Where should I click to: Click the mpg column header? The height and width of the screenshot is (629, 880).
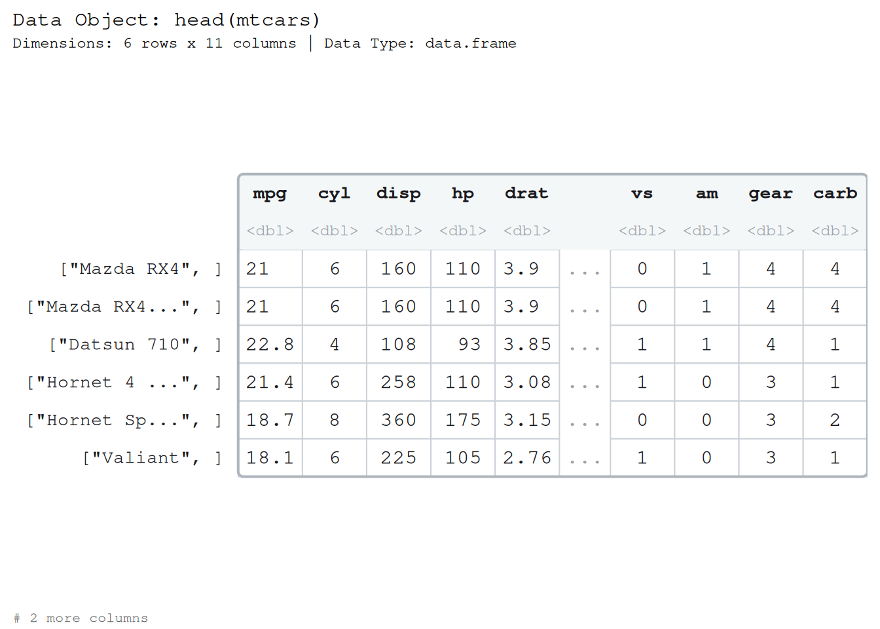[270, 194]
